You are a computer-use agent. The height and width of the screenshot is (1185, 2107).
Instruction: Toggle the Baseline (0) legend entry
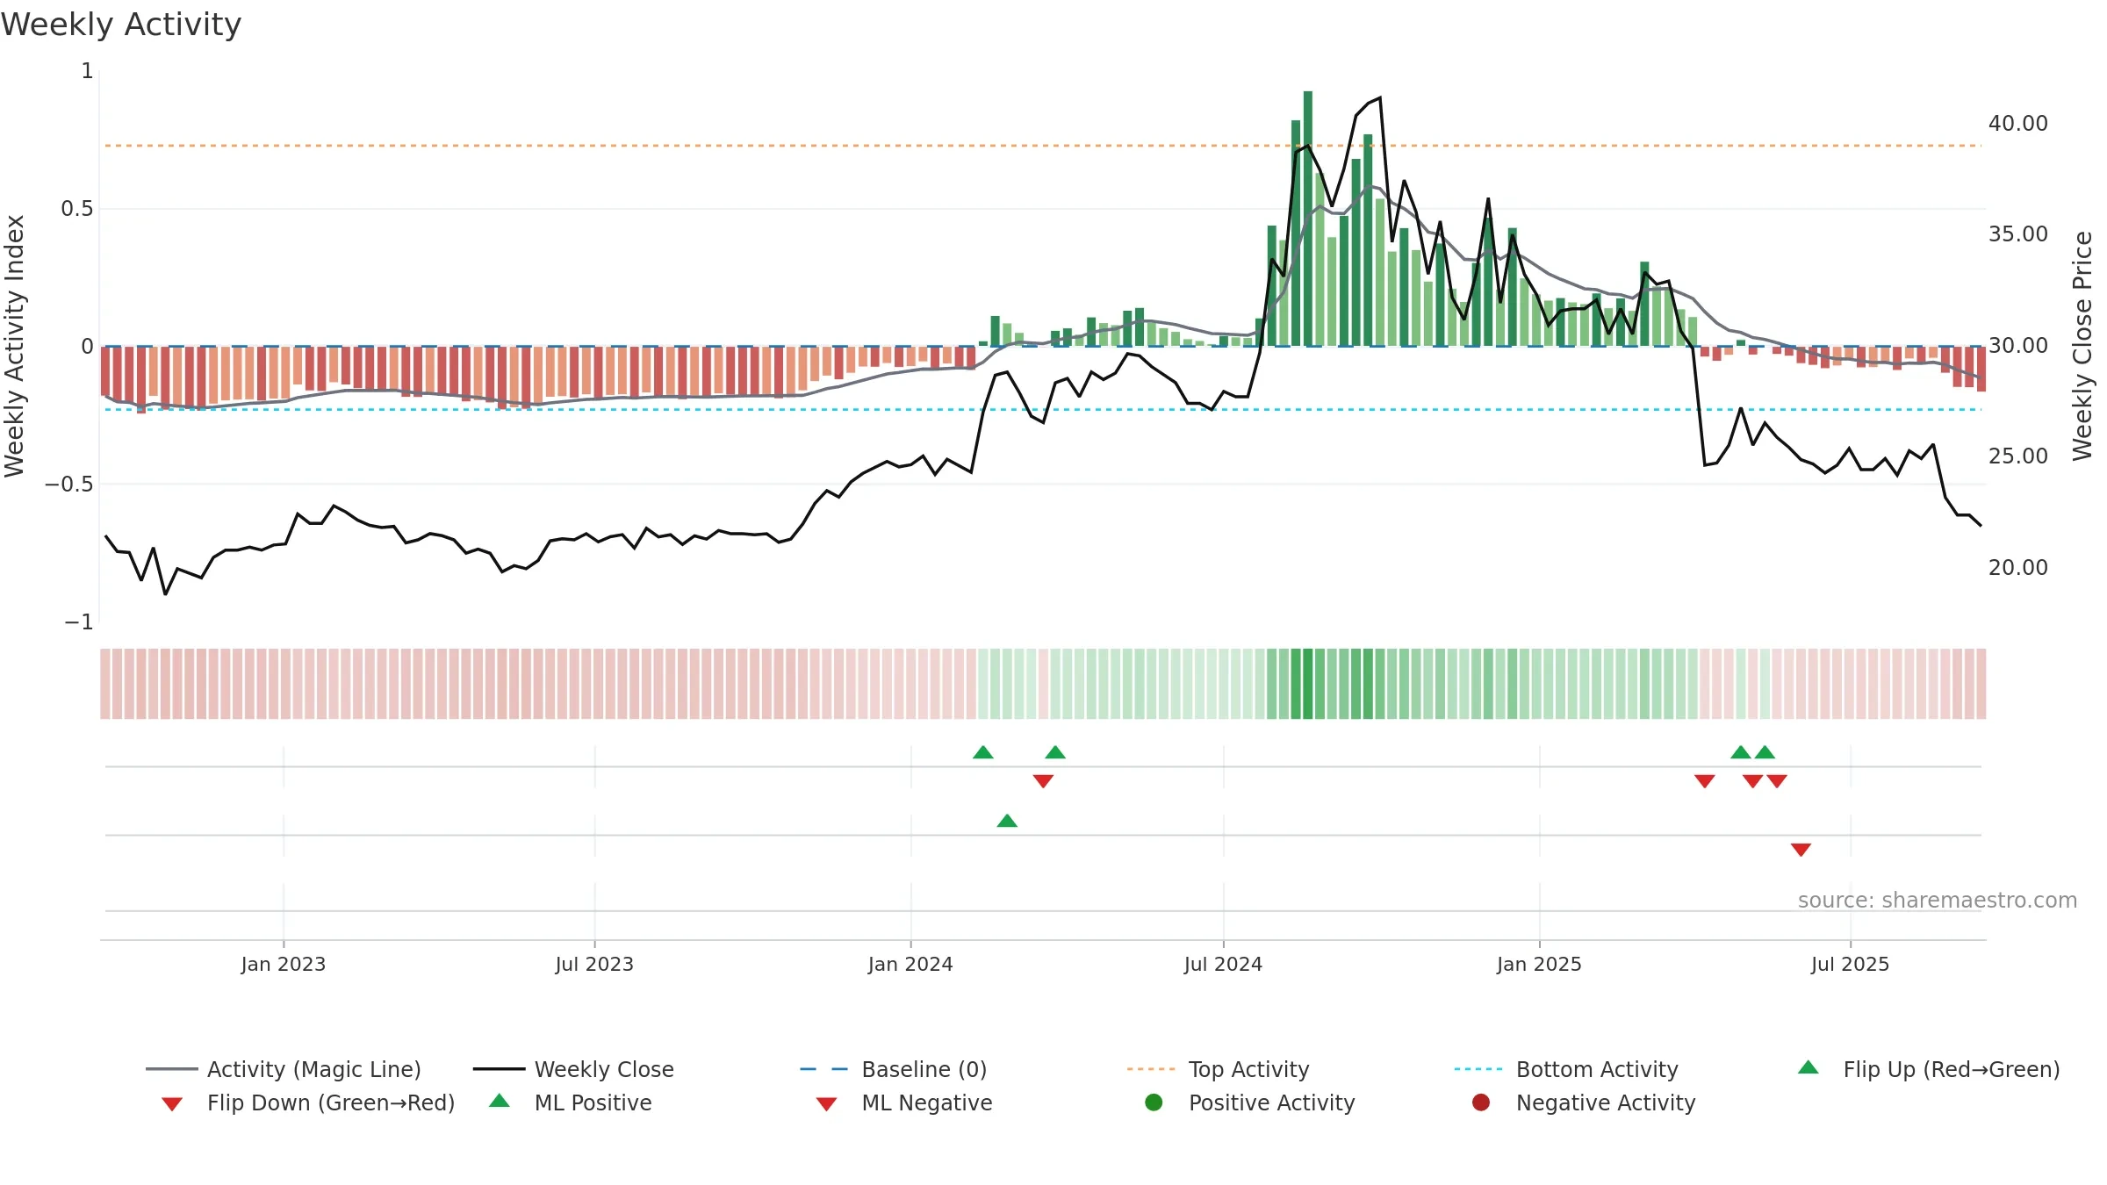point(894,1069)
